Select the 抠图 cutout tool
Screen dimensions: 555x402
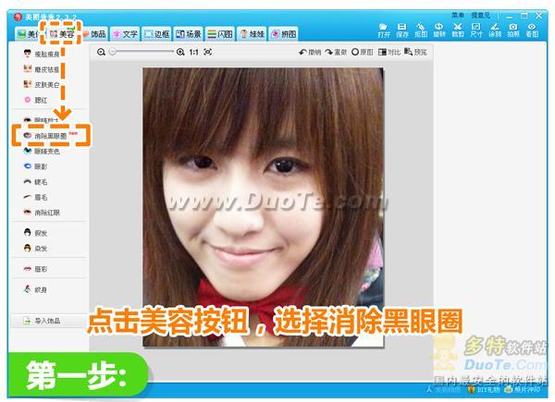point(421,30)
